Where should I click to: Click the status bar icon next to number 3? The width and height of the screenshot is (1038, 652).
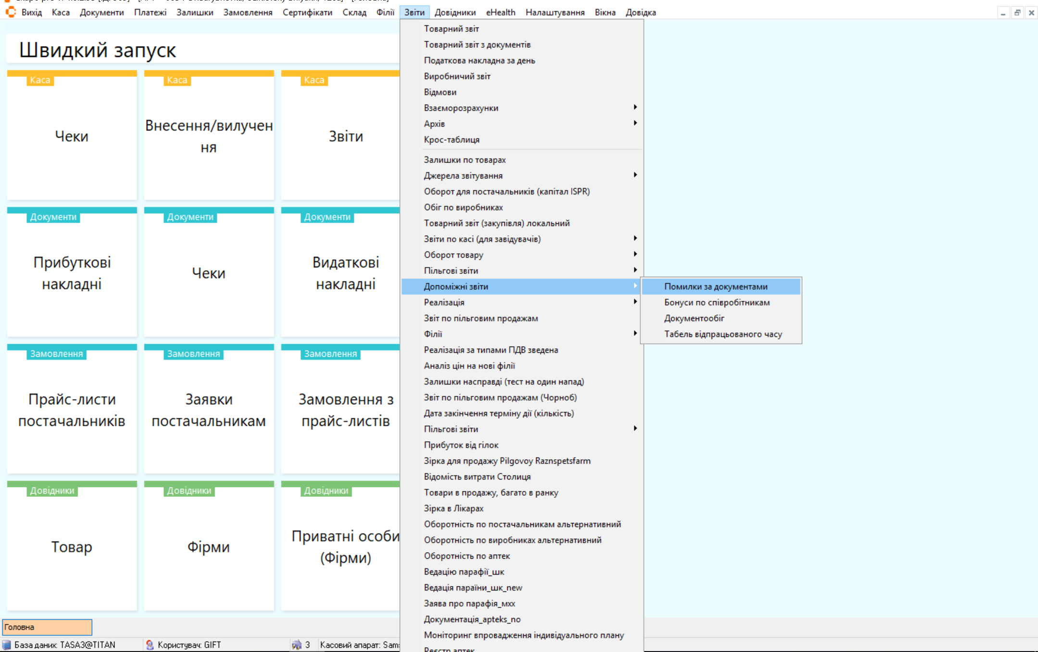tap(296, 645)
